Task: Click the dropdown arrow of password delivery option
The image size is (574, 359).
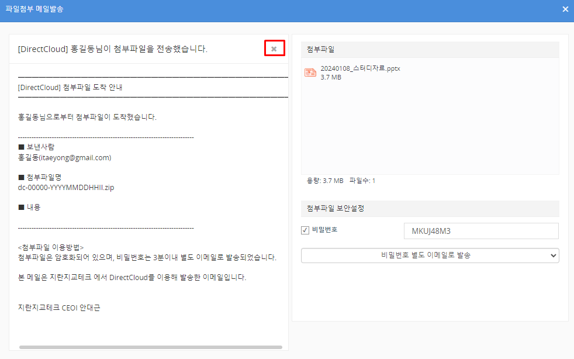Action: point(553,256)
